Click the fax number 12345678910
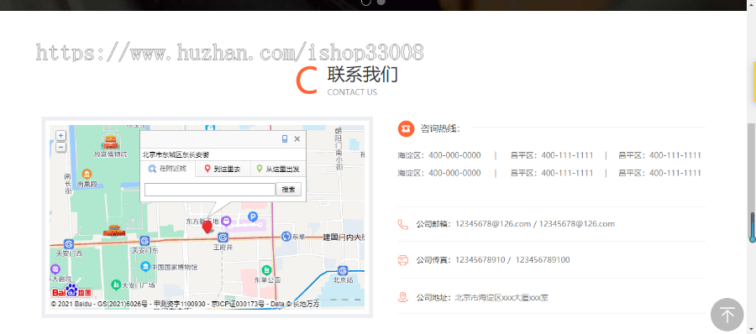Viewport: 756px width, 334px height. coord(480,260)
